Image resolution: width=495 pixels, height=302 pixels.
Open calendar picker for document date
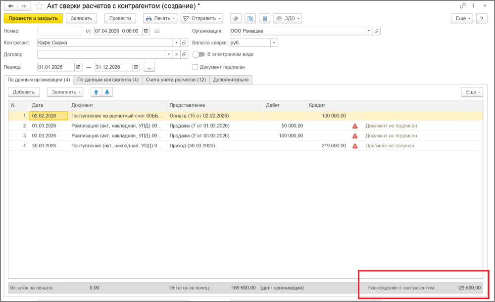[x=146, y=31]
